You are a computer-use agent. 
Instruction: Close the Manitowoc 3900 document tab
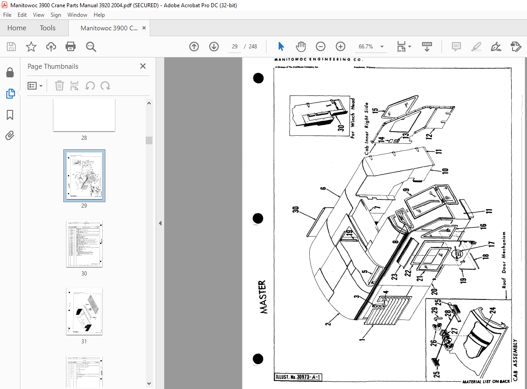pos(144,28)
